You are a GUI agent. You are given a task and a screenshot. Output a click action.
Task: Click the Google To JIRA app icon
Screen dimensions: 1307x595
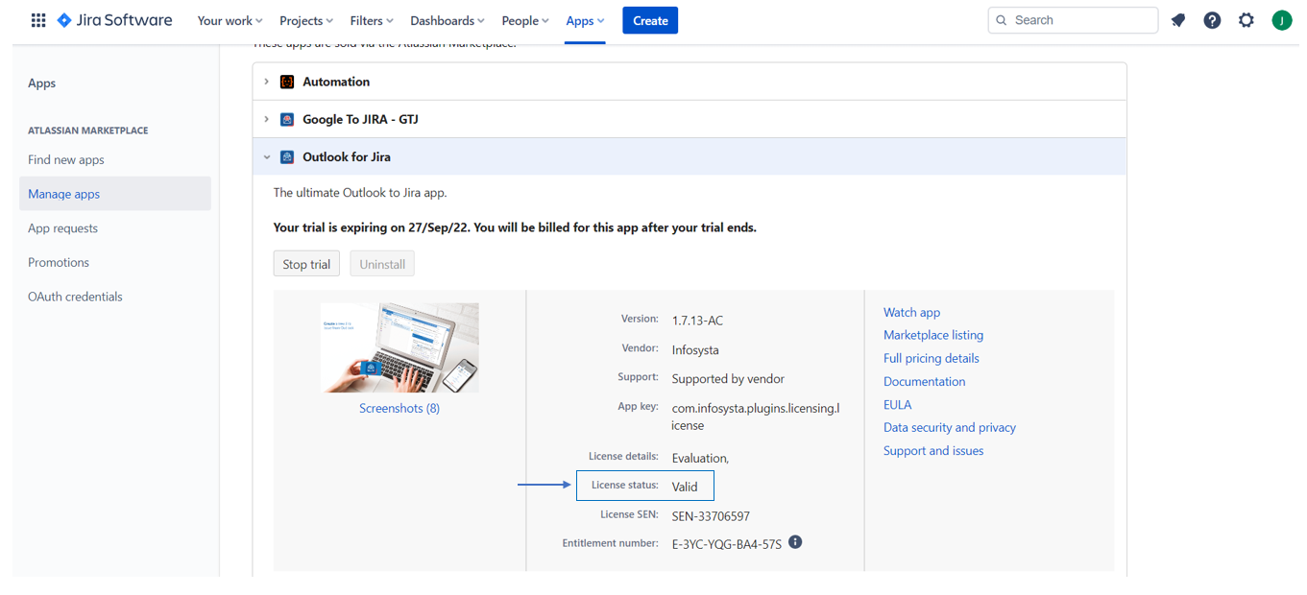pos(287,119)
